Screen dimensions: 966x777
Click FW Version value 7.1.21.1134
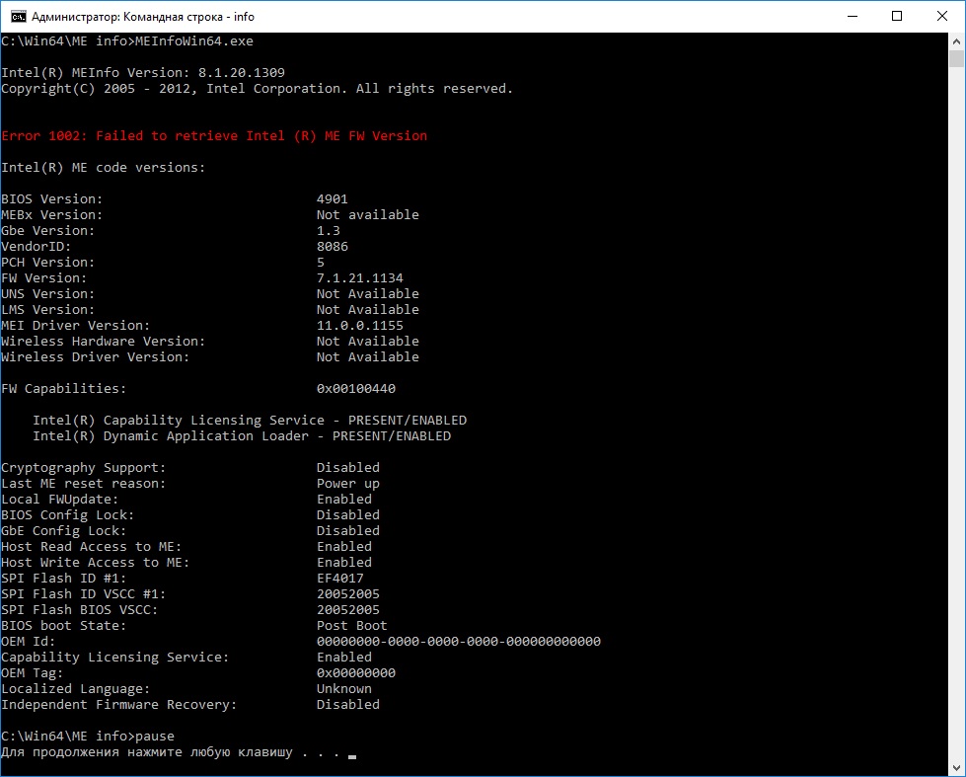pyautogui.click(x=360, y=278)
